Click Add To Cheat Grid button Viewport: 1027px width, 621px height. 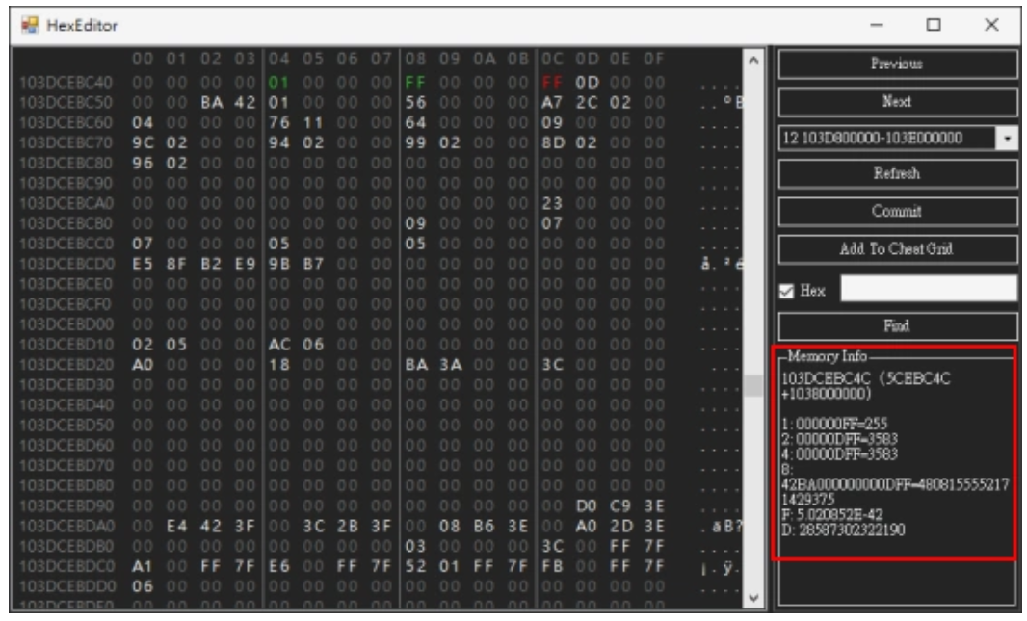tap(897, 246)
